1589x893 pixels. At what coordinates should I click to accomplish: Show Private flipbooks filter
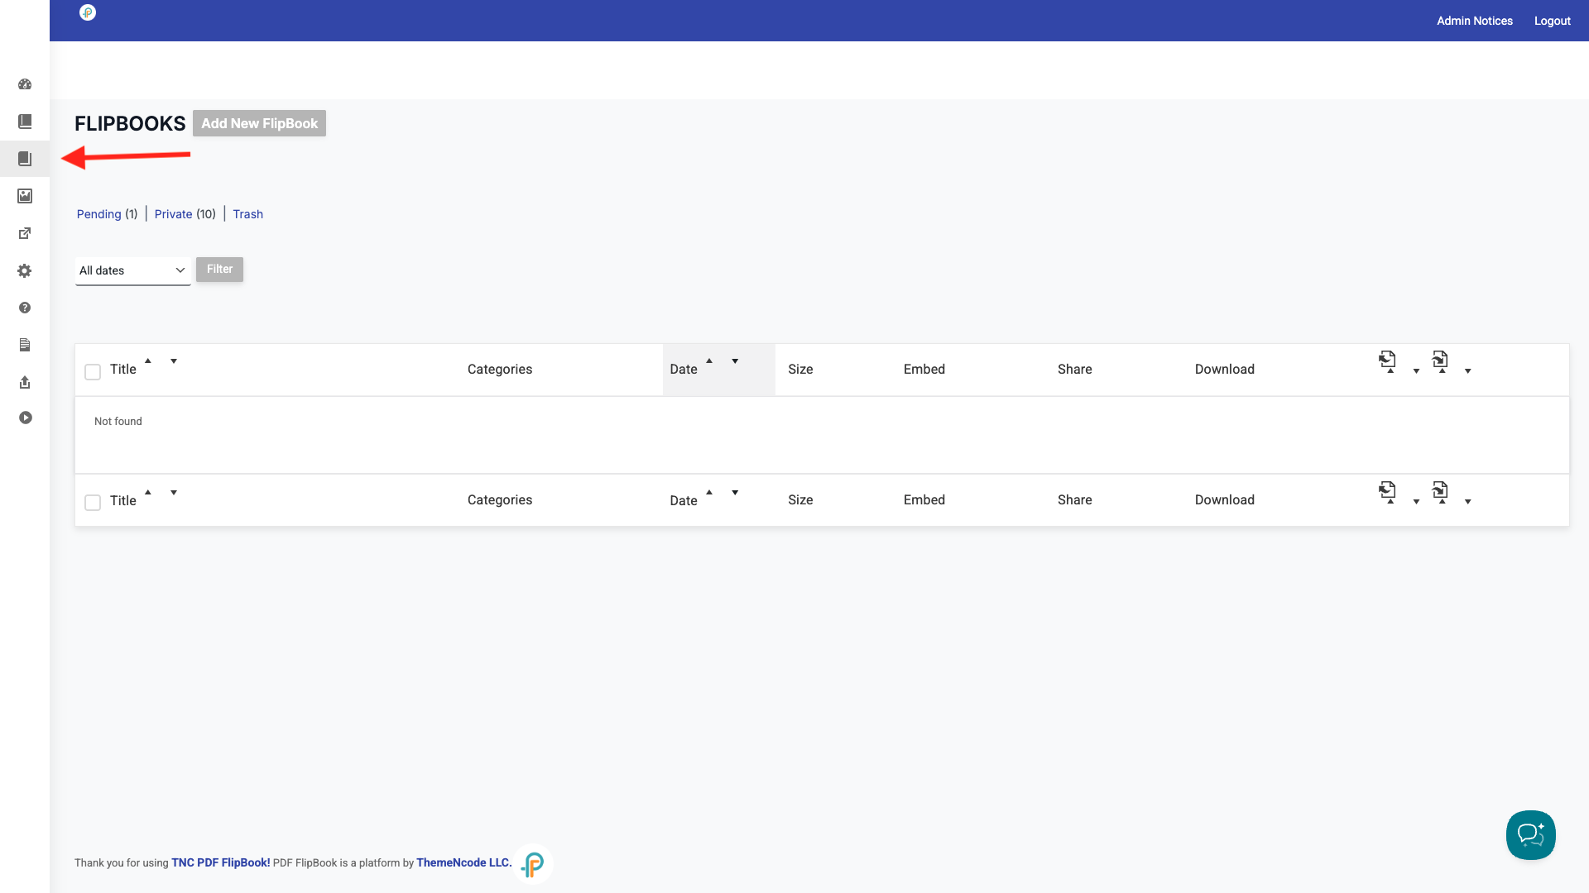(173, 214)
